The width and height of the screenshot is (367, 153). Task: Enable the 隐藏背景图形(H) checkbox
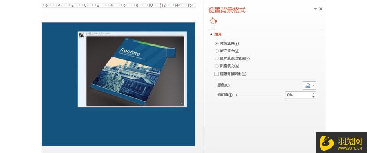pos(217,74)
